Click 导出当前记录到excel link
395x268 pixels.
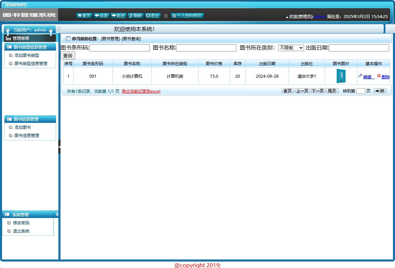coord(140,91)
